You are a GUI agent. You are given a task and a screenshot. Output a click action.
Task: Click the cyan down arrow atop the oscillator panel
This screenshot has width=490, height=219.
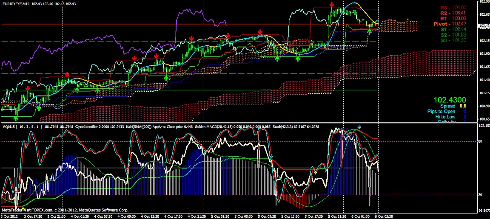[359, 127]
